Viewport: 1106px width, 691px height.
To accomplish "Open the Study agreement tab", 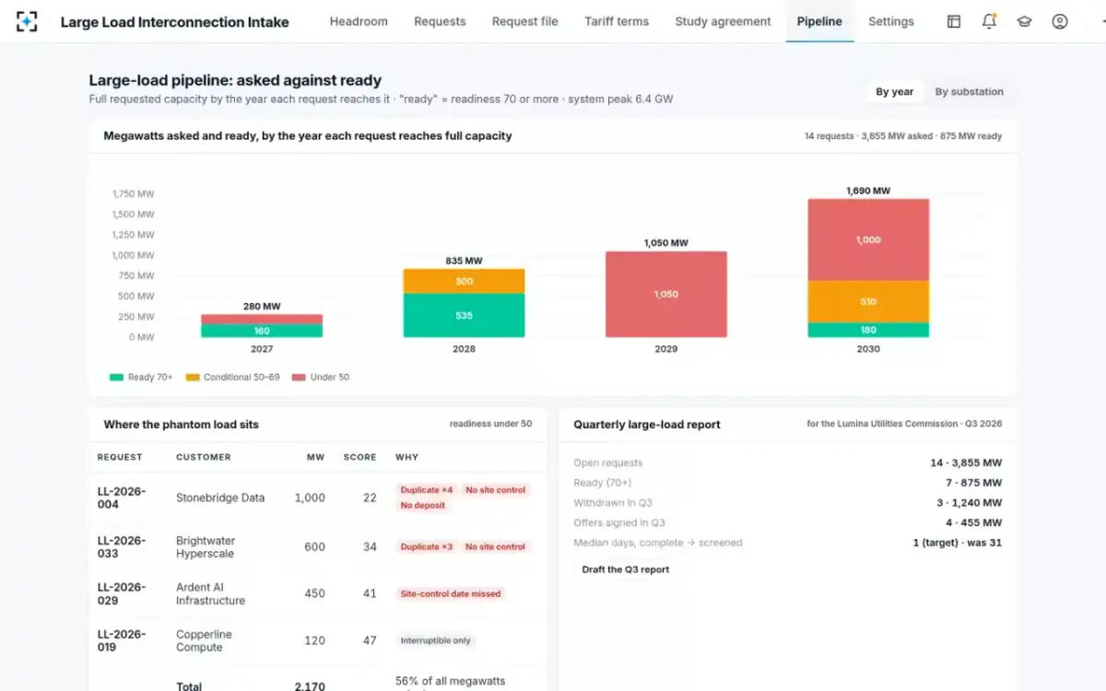I will point(723,21).
